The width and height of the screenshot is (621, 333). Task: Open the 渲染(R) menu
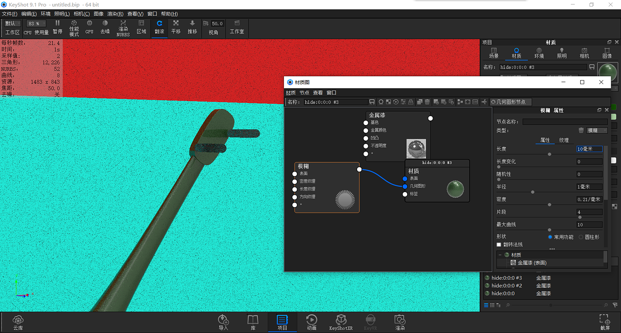point(115,14)
